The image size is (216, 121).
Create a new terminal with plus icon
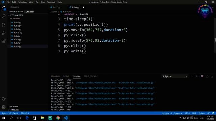tap(192, 76)
